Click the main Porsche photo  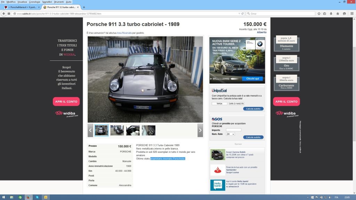click(x=145, y=80)
